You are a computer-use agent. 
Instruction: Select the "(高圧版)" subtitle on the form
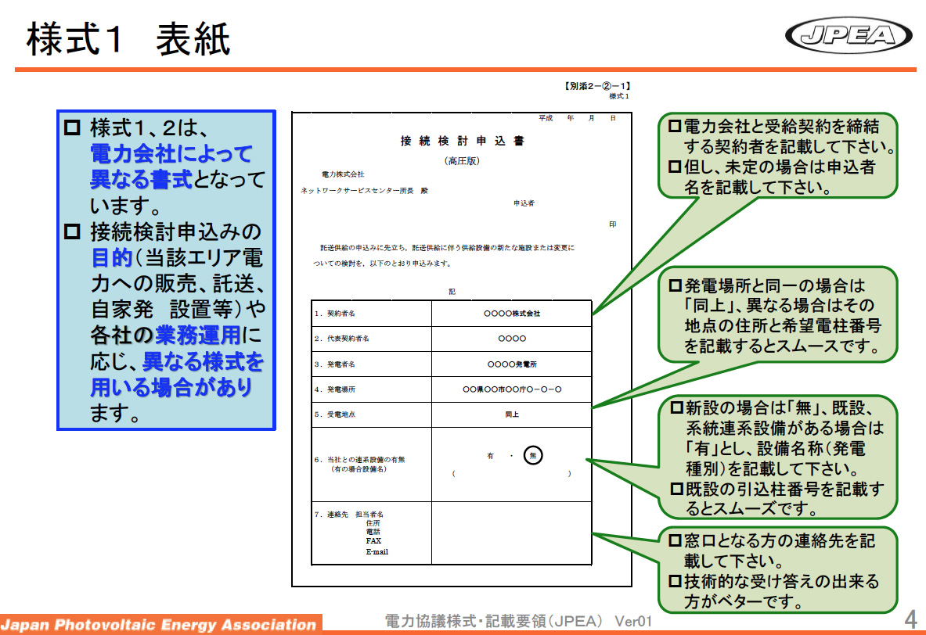462,160
